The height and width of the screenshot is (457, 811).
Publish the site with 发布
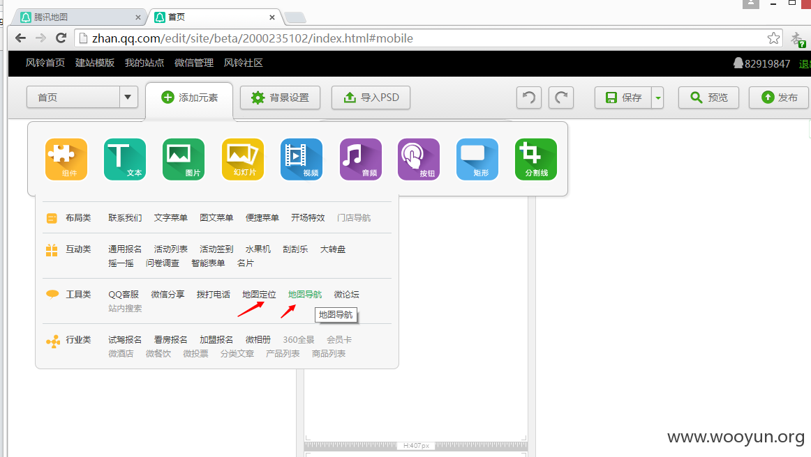(779, 98)
